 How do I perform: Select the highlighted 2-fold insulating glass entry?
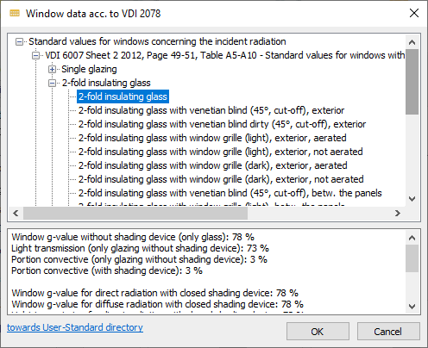point(123,96)
